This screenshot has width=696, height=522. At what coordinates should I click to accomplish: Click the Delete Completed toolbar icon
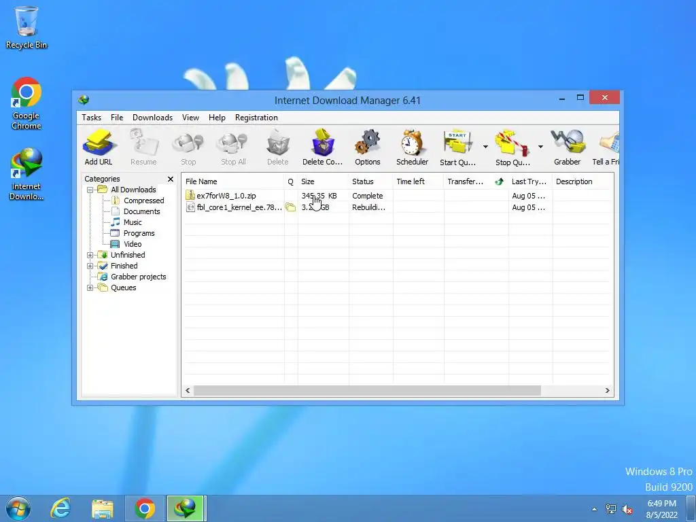click(x=323, y=147)
